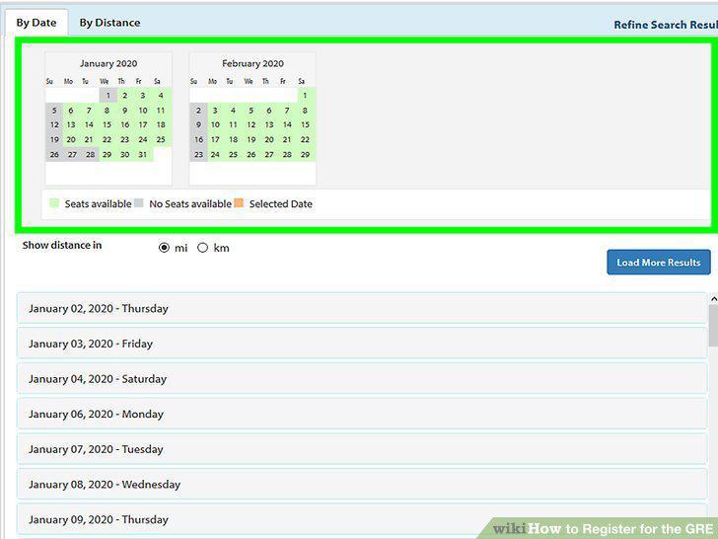This screenshot has width=718, height=539.
Task: Click unavailable February 23 date
Action: 198,154
